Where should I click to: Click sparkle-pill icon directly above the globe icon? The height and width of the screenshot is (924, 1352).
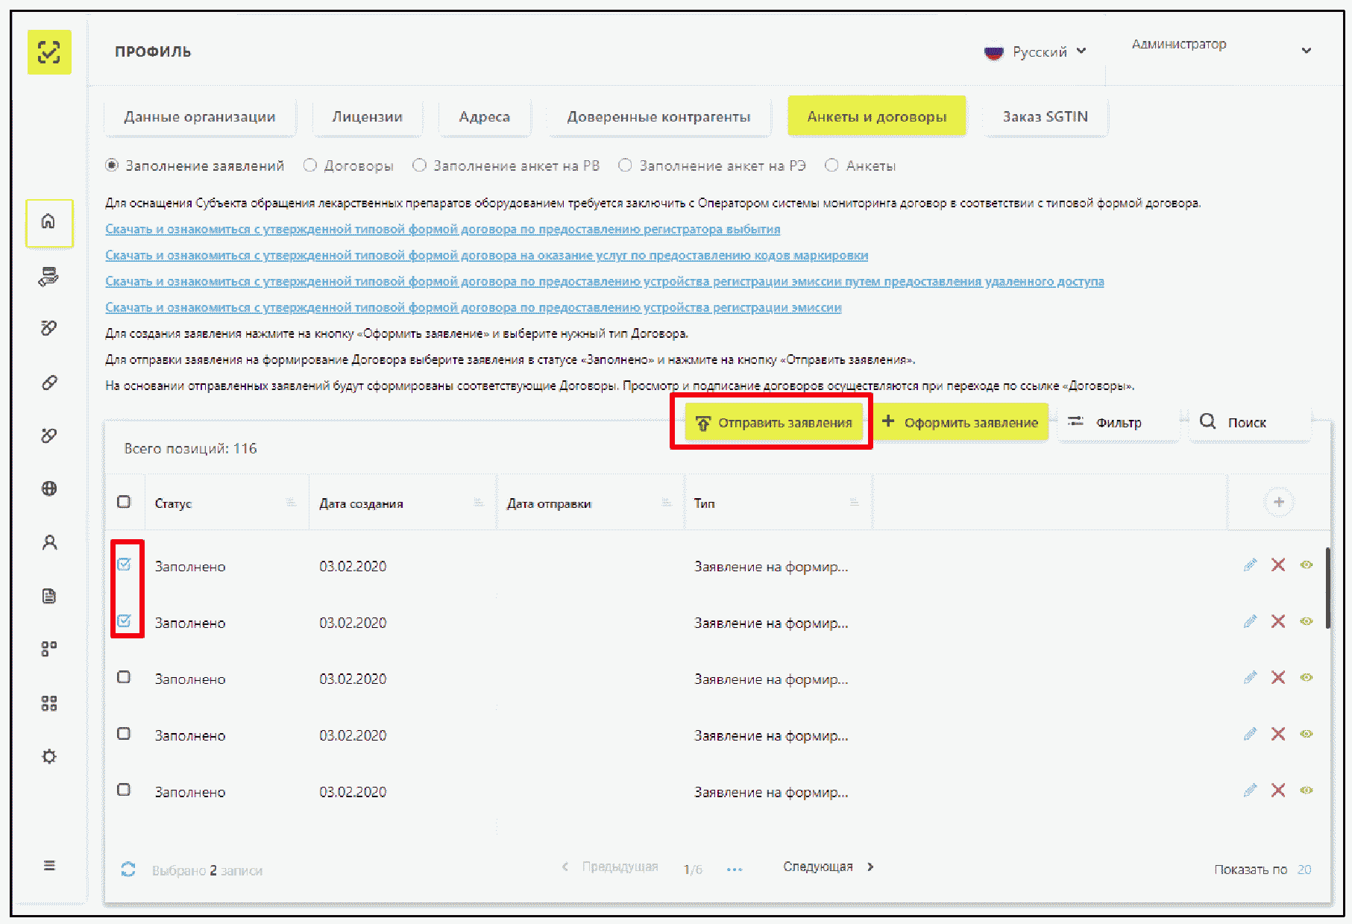(49, 436)
